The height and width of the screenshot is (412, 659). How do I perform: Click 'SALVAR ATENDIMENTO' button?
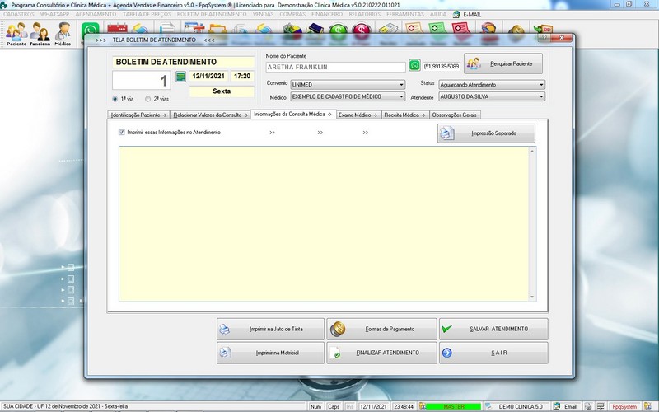click(493, 329)
